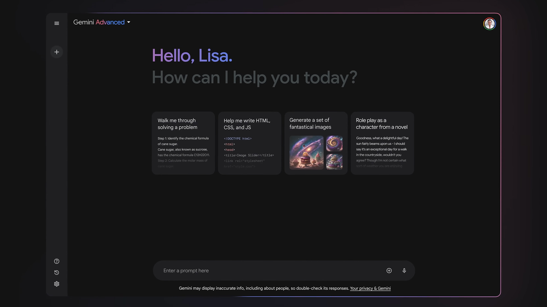Click the hamburger menu icon
This screenshot has width=547, height=307.
tap(57, 23)
